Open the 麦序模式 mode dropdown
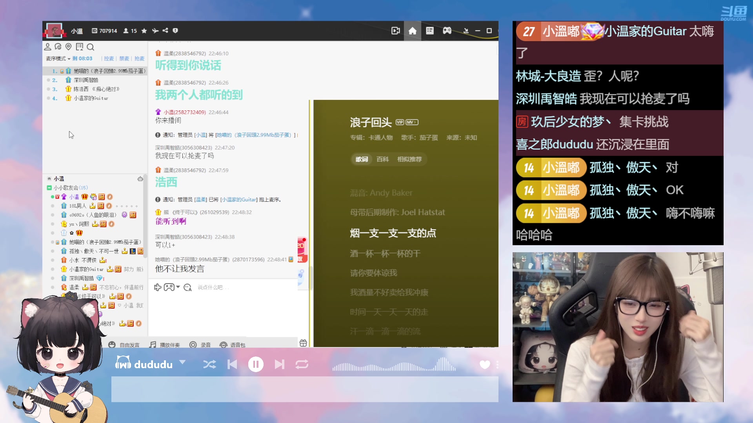753x423 pixels. [58, 59]
